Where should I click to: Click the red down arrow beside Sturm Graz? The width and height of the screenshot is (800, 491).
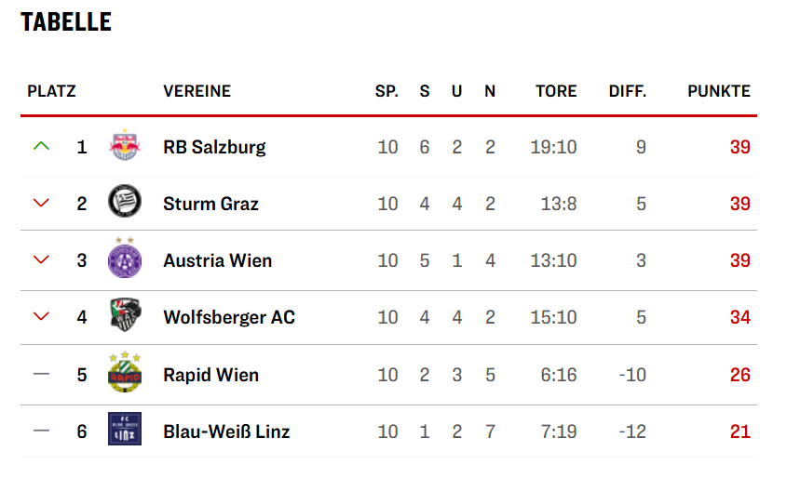(40, 204)
